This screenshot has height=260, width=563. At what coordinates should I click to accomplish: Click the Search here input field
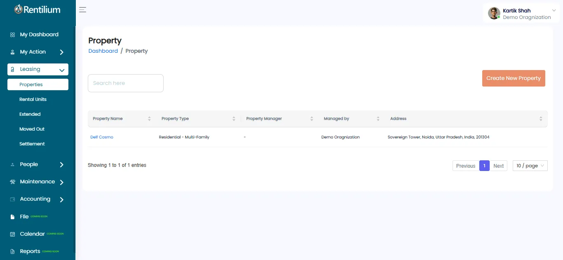point(126,83)
